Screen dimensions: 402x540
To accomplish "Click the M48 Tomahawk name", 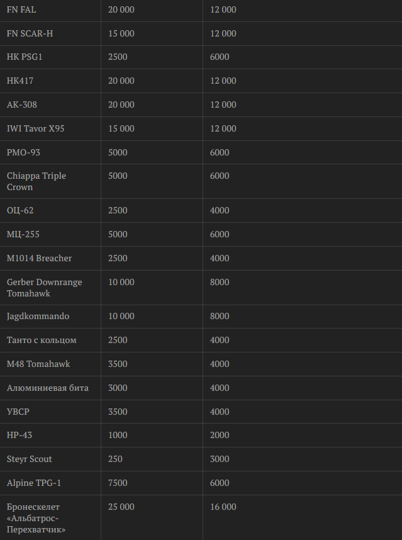I will coord(38,364).
